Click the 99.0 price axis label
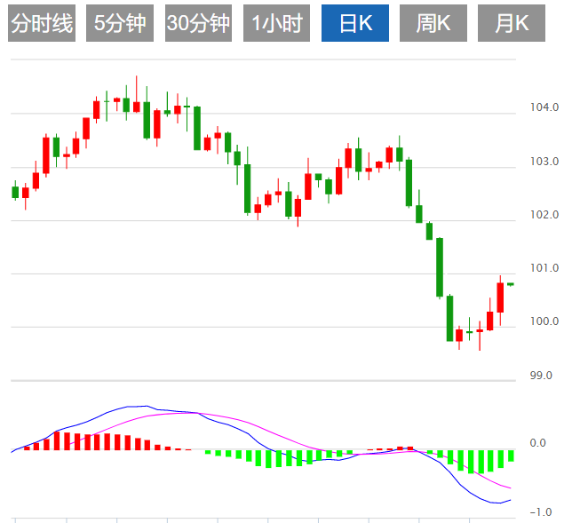 tap(541, 376)
